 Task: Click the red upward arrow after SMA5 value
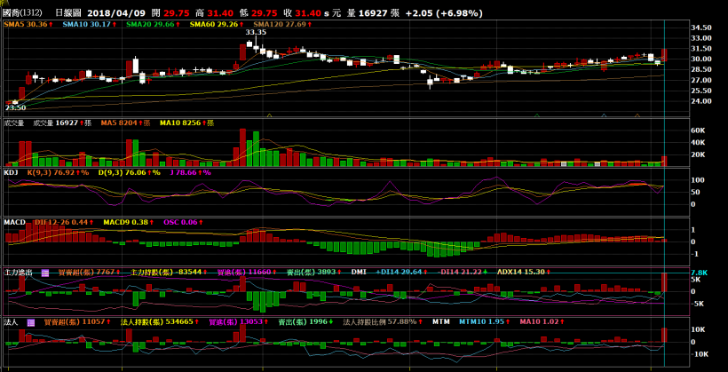(51, 24)
